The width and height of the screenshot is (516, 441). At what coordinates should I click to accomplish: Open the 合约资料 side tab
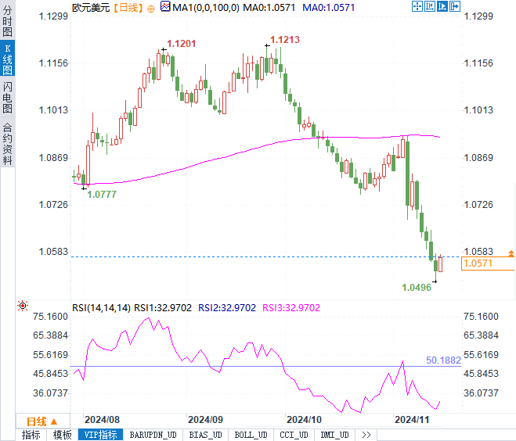tap(7, 142)
